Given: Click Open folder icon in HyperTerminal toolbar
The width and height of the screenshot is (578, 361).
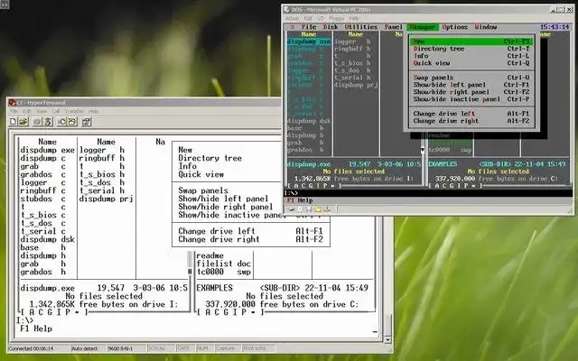Looking at the screenshot, I should coord(23,122).
